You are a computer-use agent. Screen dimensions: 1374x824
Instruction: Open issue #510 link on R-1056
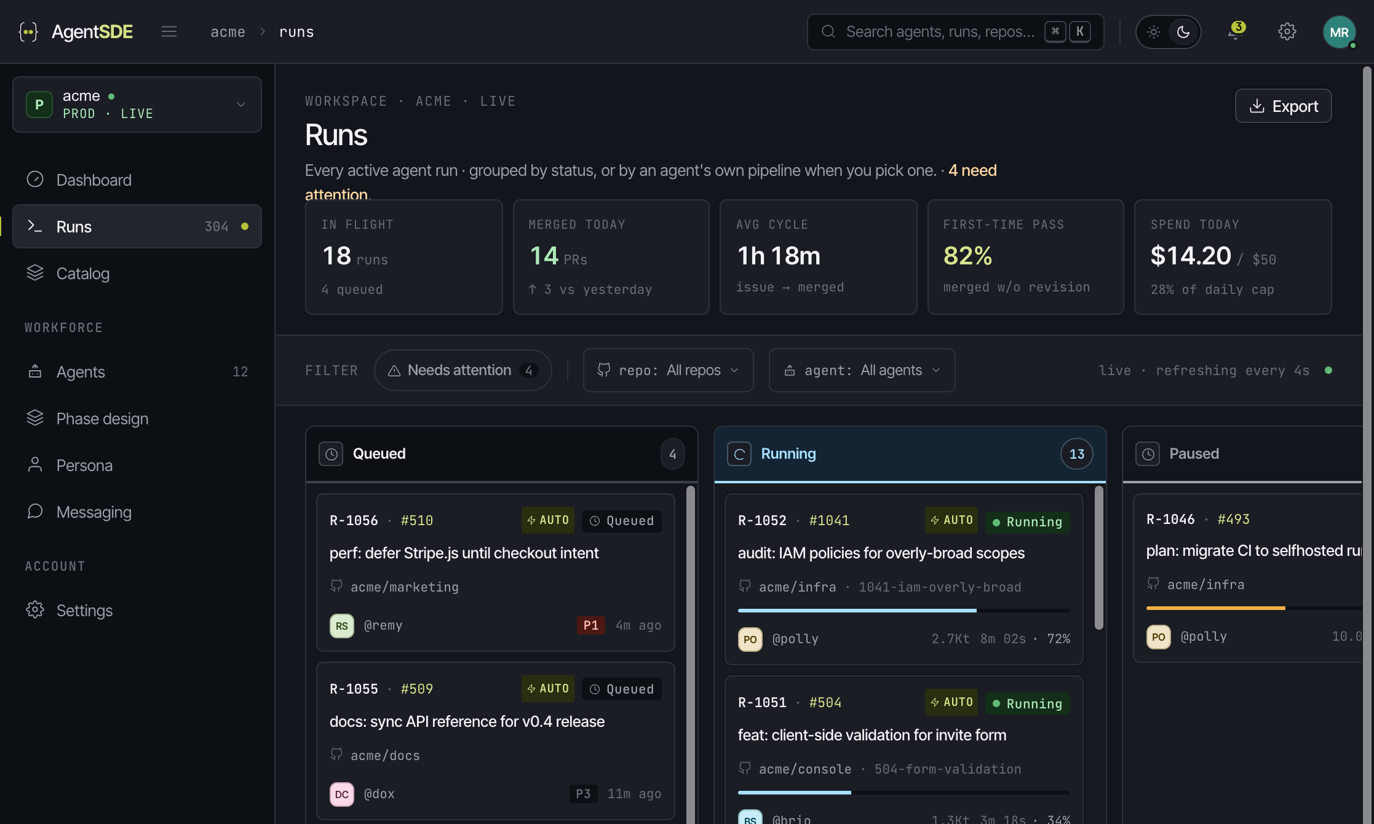click(x=417, y=520)
